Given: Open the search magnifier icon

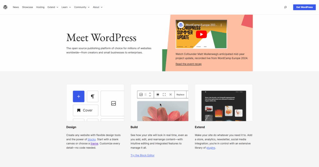Looking at the screenshot, I should click(285, 7).
